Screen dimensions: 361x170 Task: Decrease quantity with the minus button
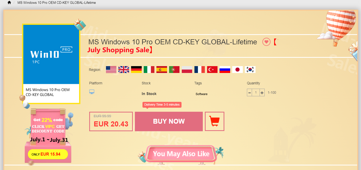click(249, 93)
